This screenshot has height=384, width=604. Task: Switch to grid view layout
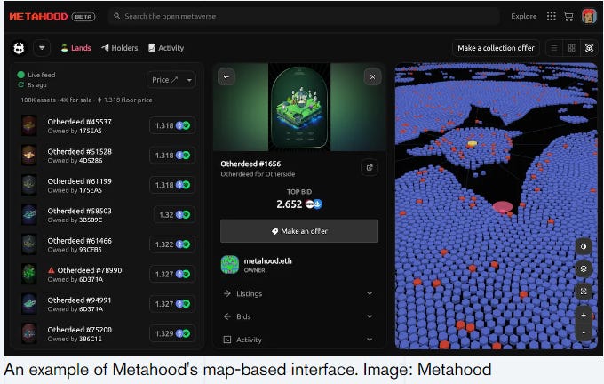572,48
